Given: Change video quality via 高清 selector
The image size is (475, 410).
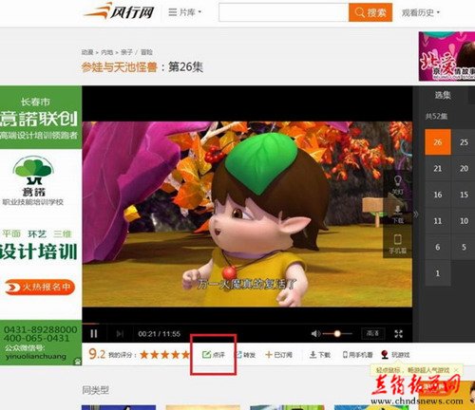Looking at the screenshot, I should pos(372,333).
